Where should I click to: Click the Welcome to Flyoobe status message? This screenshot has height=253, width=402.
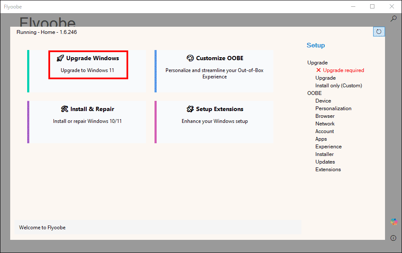[42, 228]
